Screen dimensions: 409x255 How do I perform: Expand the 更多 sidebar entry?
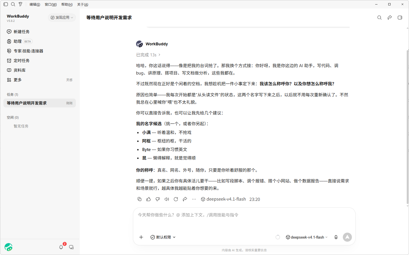pyautogui.click(x=39, y=80)
